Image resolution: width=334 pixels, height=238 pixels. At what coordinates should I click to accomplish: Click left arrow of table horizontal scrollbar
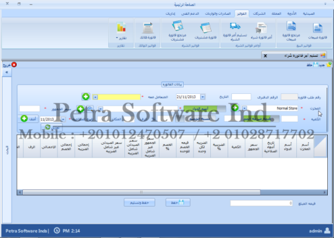[x=20, y=192]
